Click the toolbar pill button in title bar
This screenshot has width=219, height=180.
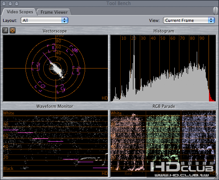point(215,11)
